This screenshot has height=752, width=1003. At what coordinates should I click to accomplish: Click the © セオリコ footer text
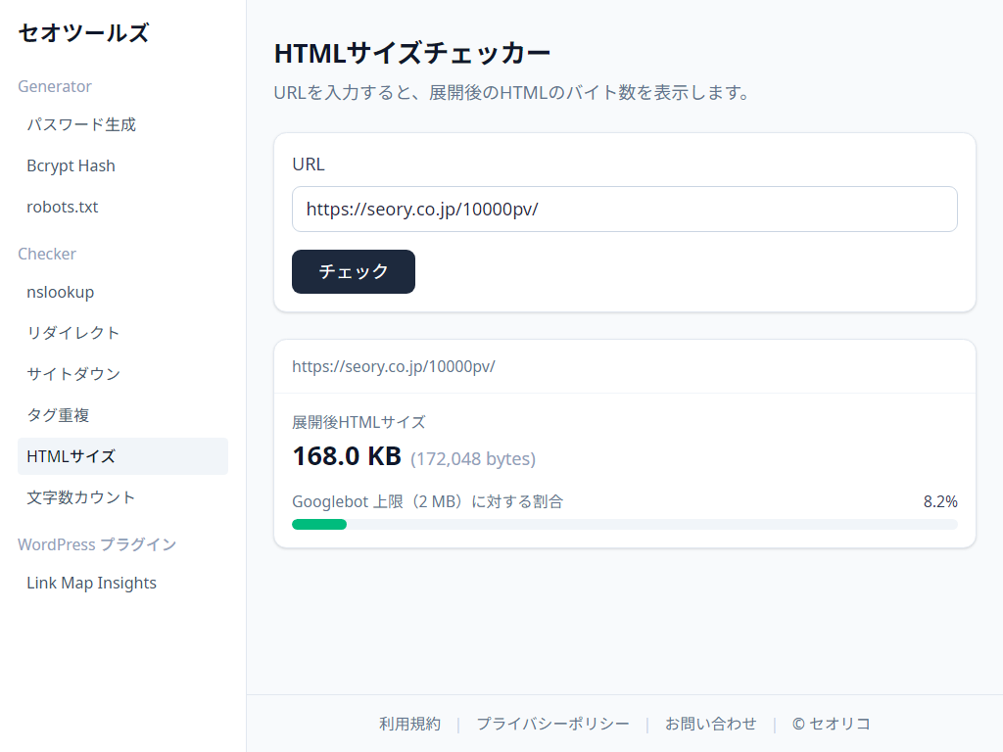click(831, 724)
